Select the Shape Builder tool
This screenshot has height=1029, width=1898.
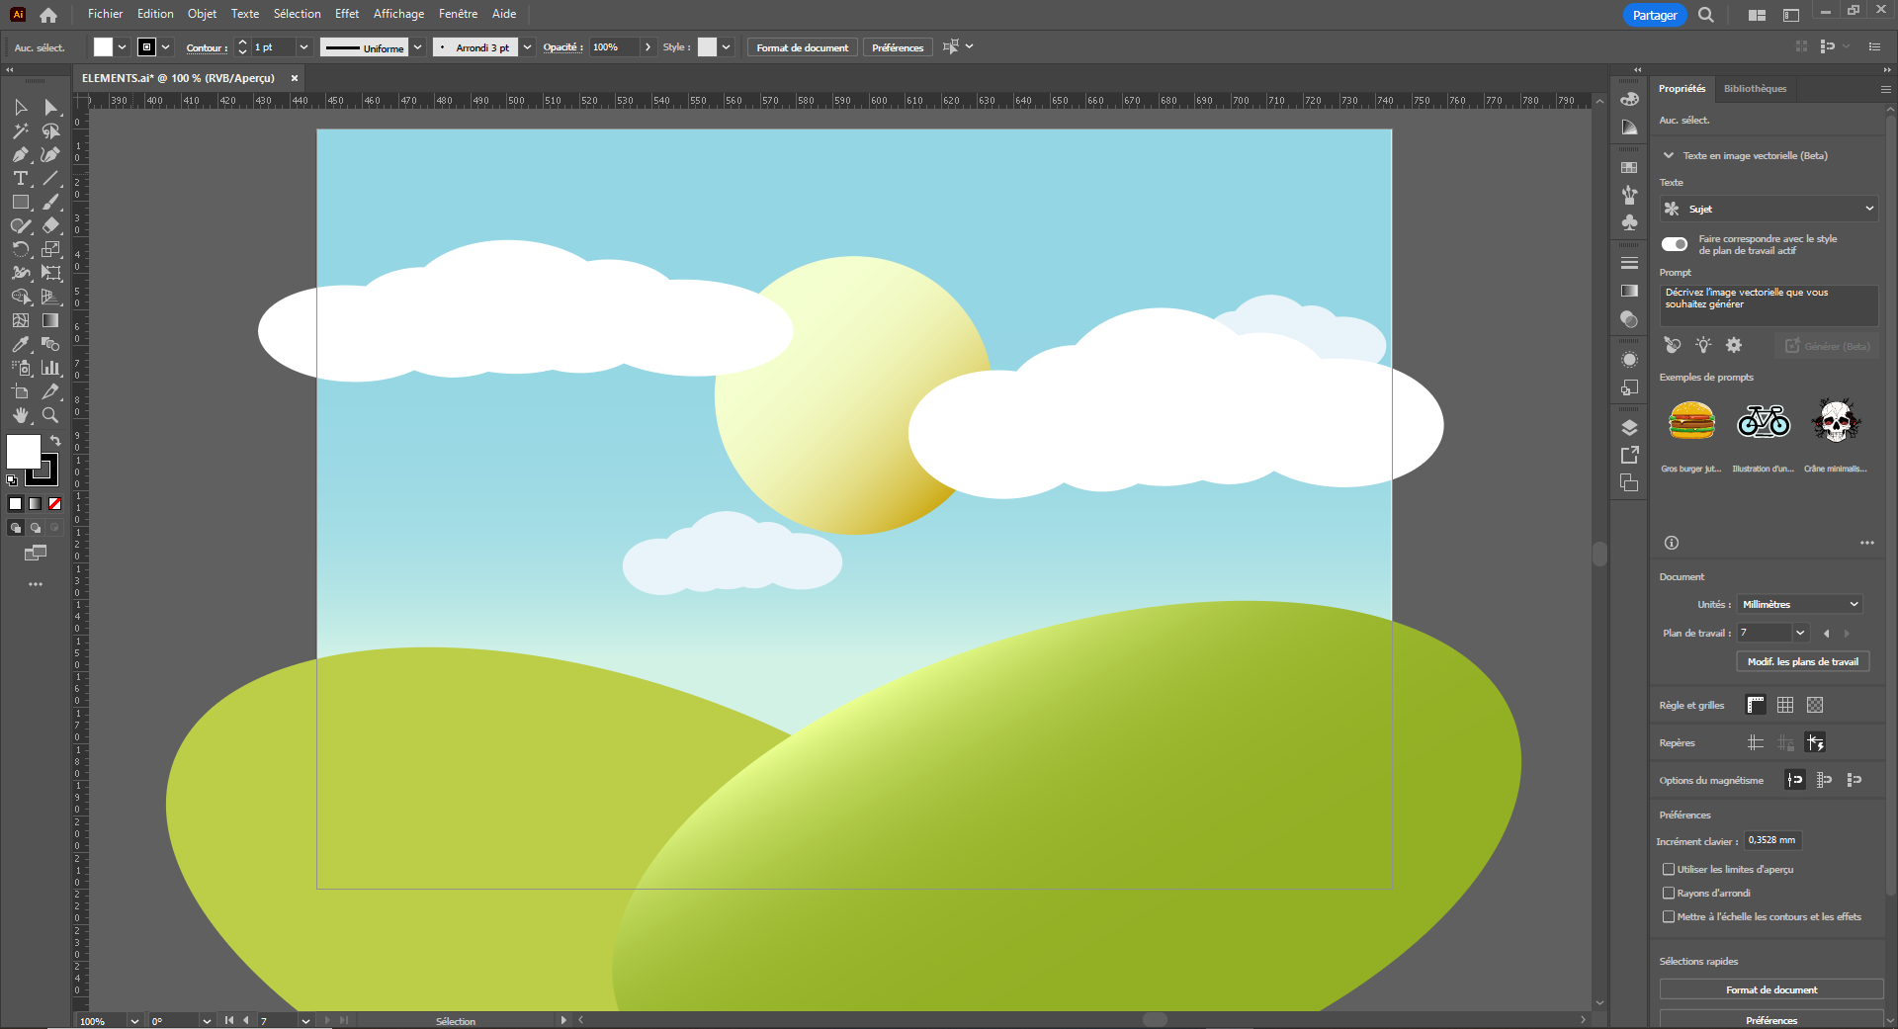click(x=21, y=297)
